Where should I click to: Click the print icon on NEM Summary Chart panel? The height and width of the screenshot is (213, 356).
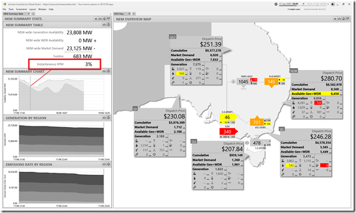click(104, 71)
